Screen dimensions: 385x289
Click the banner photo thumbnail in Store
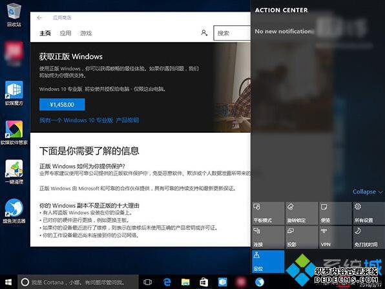point(232,87)
